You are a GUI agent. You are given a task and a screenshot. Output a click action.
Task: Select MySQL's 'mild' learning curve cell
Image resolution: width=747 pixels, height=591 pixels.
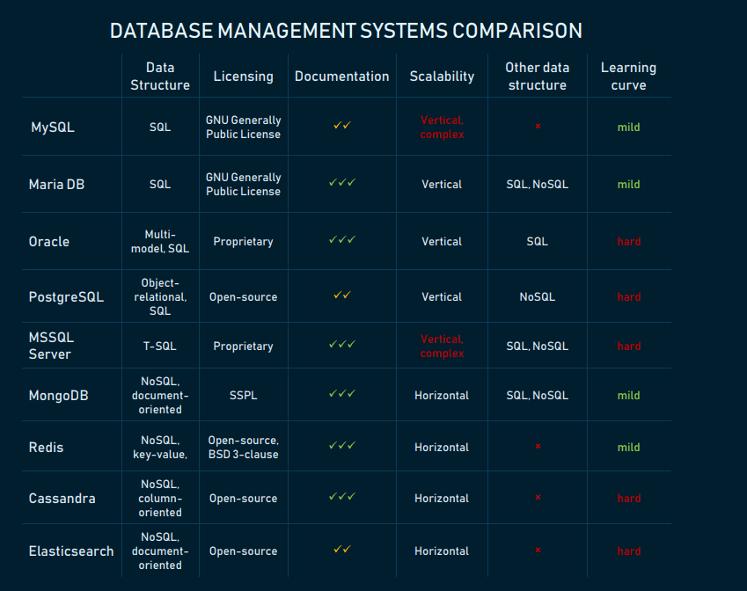629,128
